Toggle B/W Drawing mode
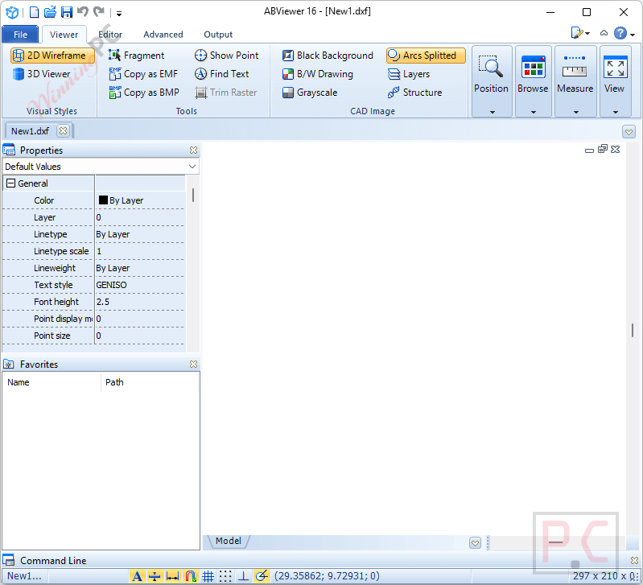 pos(318,74)
